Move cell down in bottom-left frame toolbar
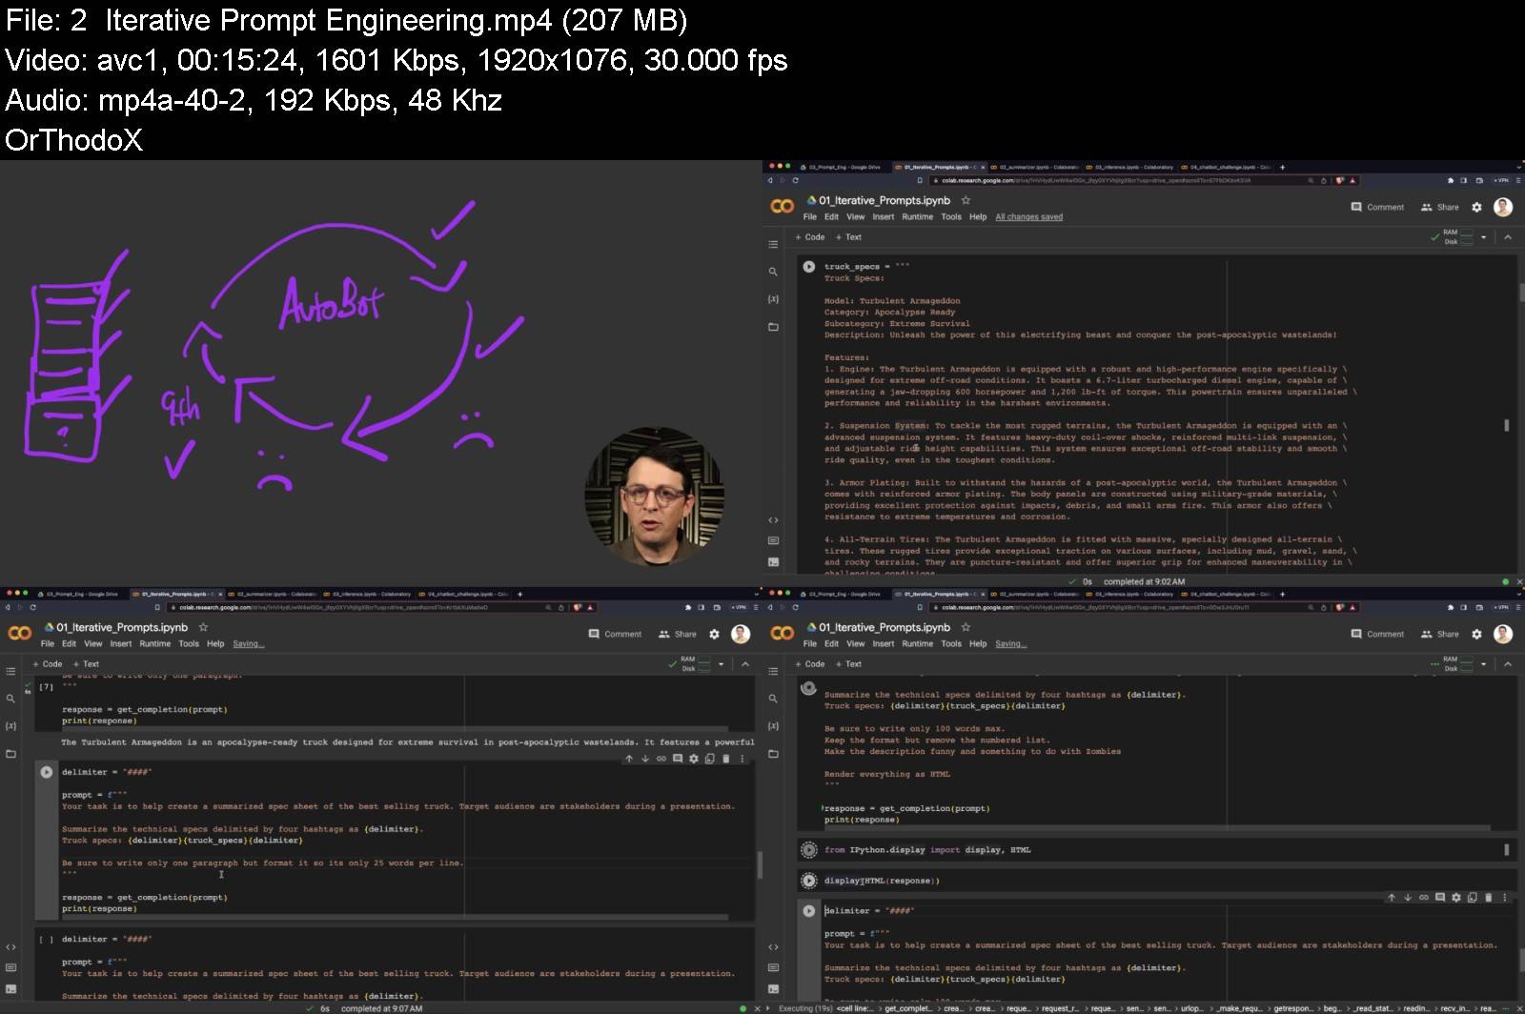 tap(645, 759)
